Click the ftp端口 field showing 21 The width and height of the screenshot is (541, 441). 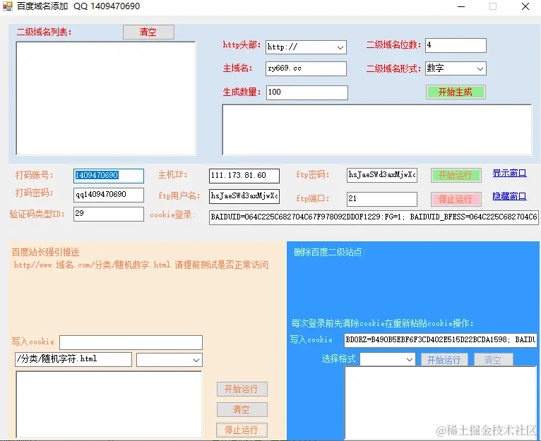[382, 199]
